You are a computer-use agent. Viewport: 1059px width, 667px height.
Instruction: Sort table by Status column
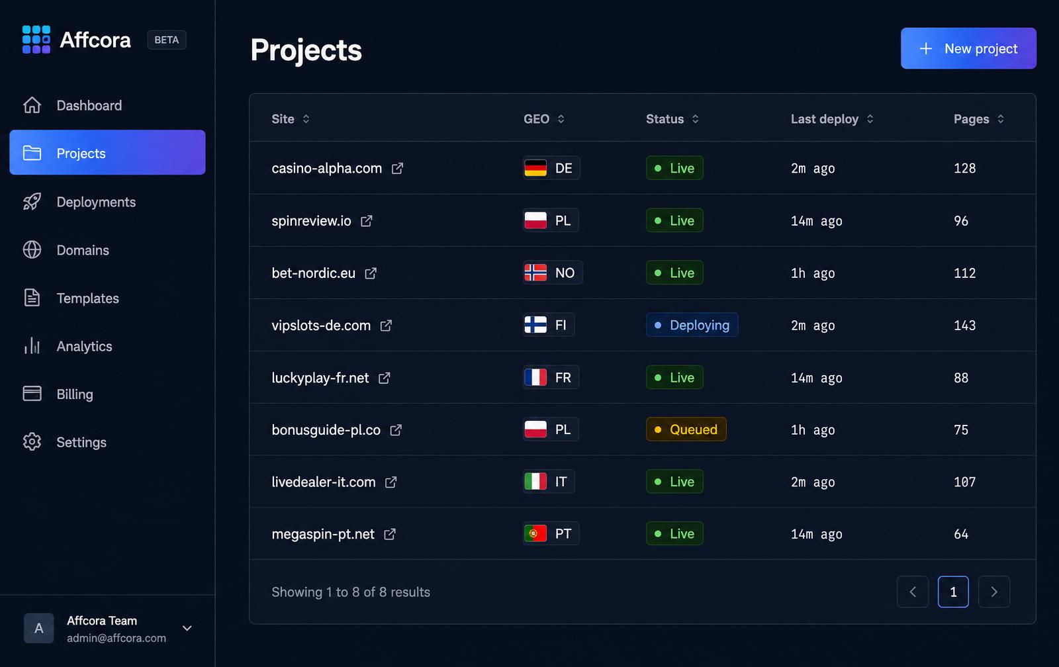(672, 119)
